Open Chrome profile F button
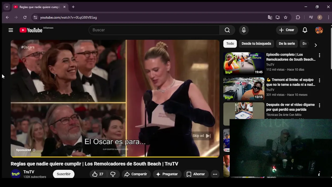Viewport: 332px width, 187px height. (320, 17)
